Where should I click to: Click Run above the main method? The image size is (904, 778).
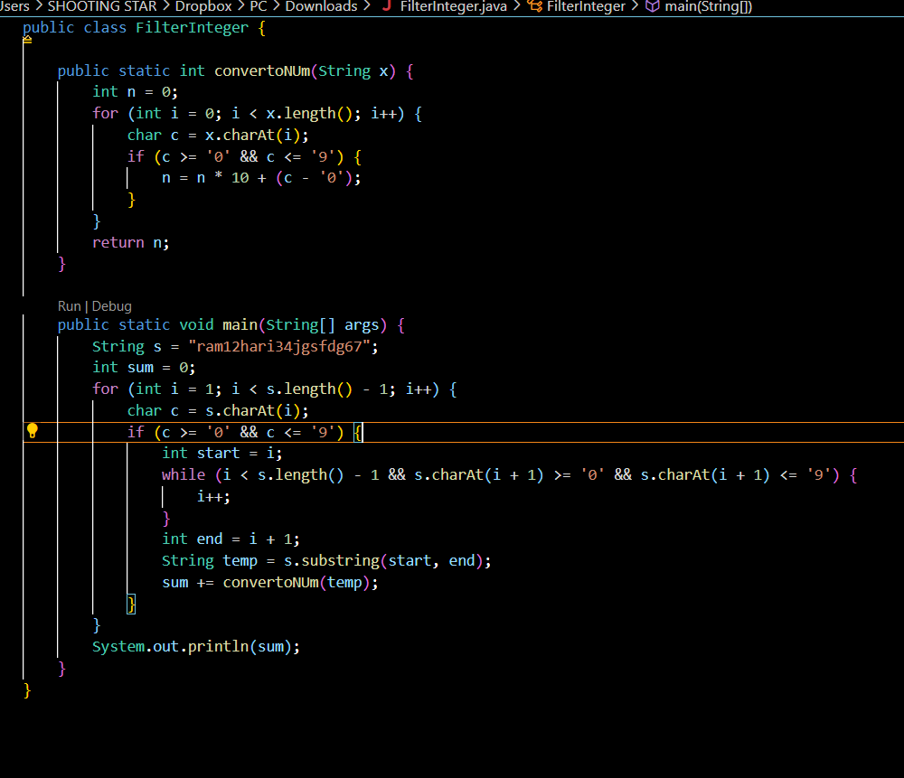click(x=70, y=306)
